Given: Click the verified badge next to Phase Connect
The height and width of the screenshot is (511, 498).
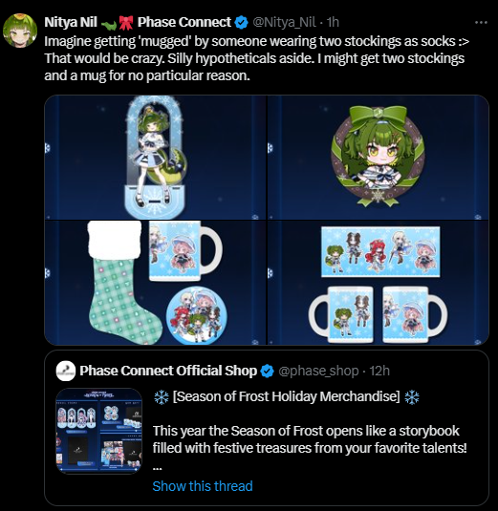Looking at the screenshot, I should 241,23.
